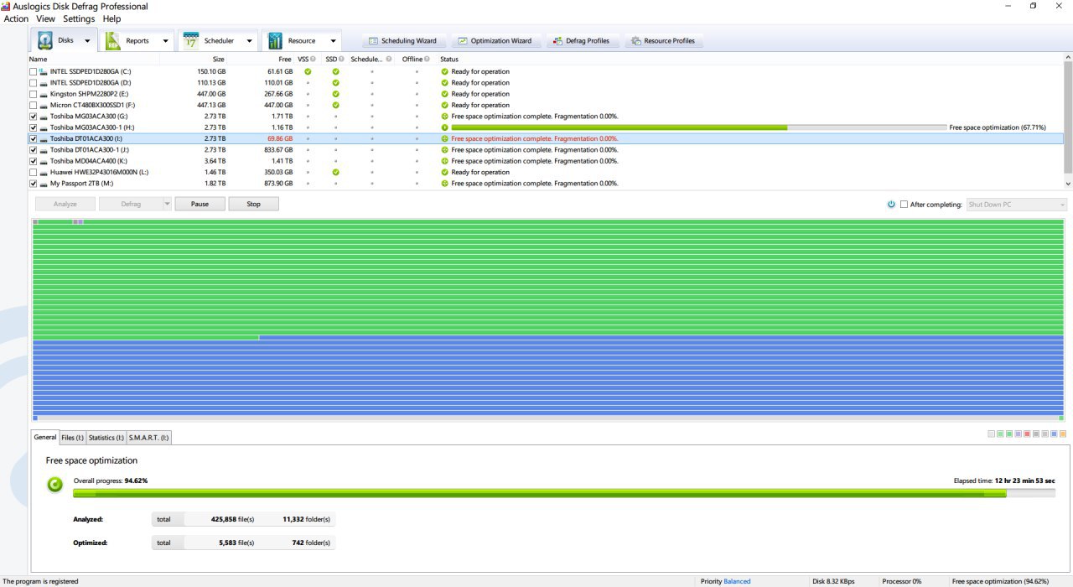Pause the current operation
The height and width of the screenshot is (587, 1073).
[x=200, y=204]
